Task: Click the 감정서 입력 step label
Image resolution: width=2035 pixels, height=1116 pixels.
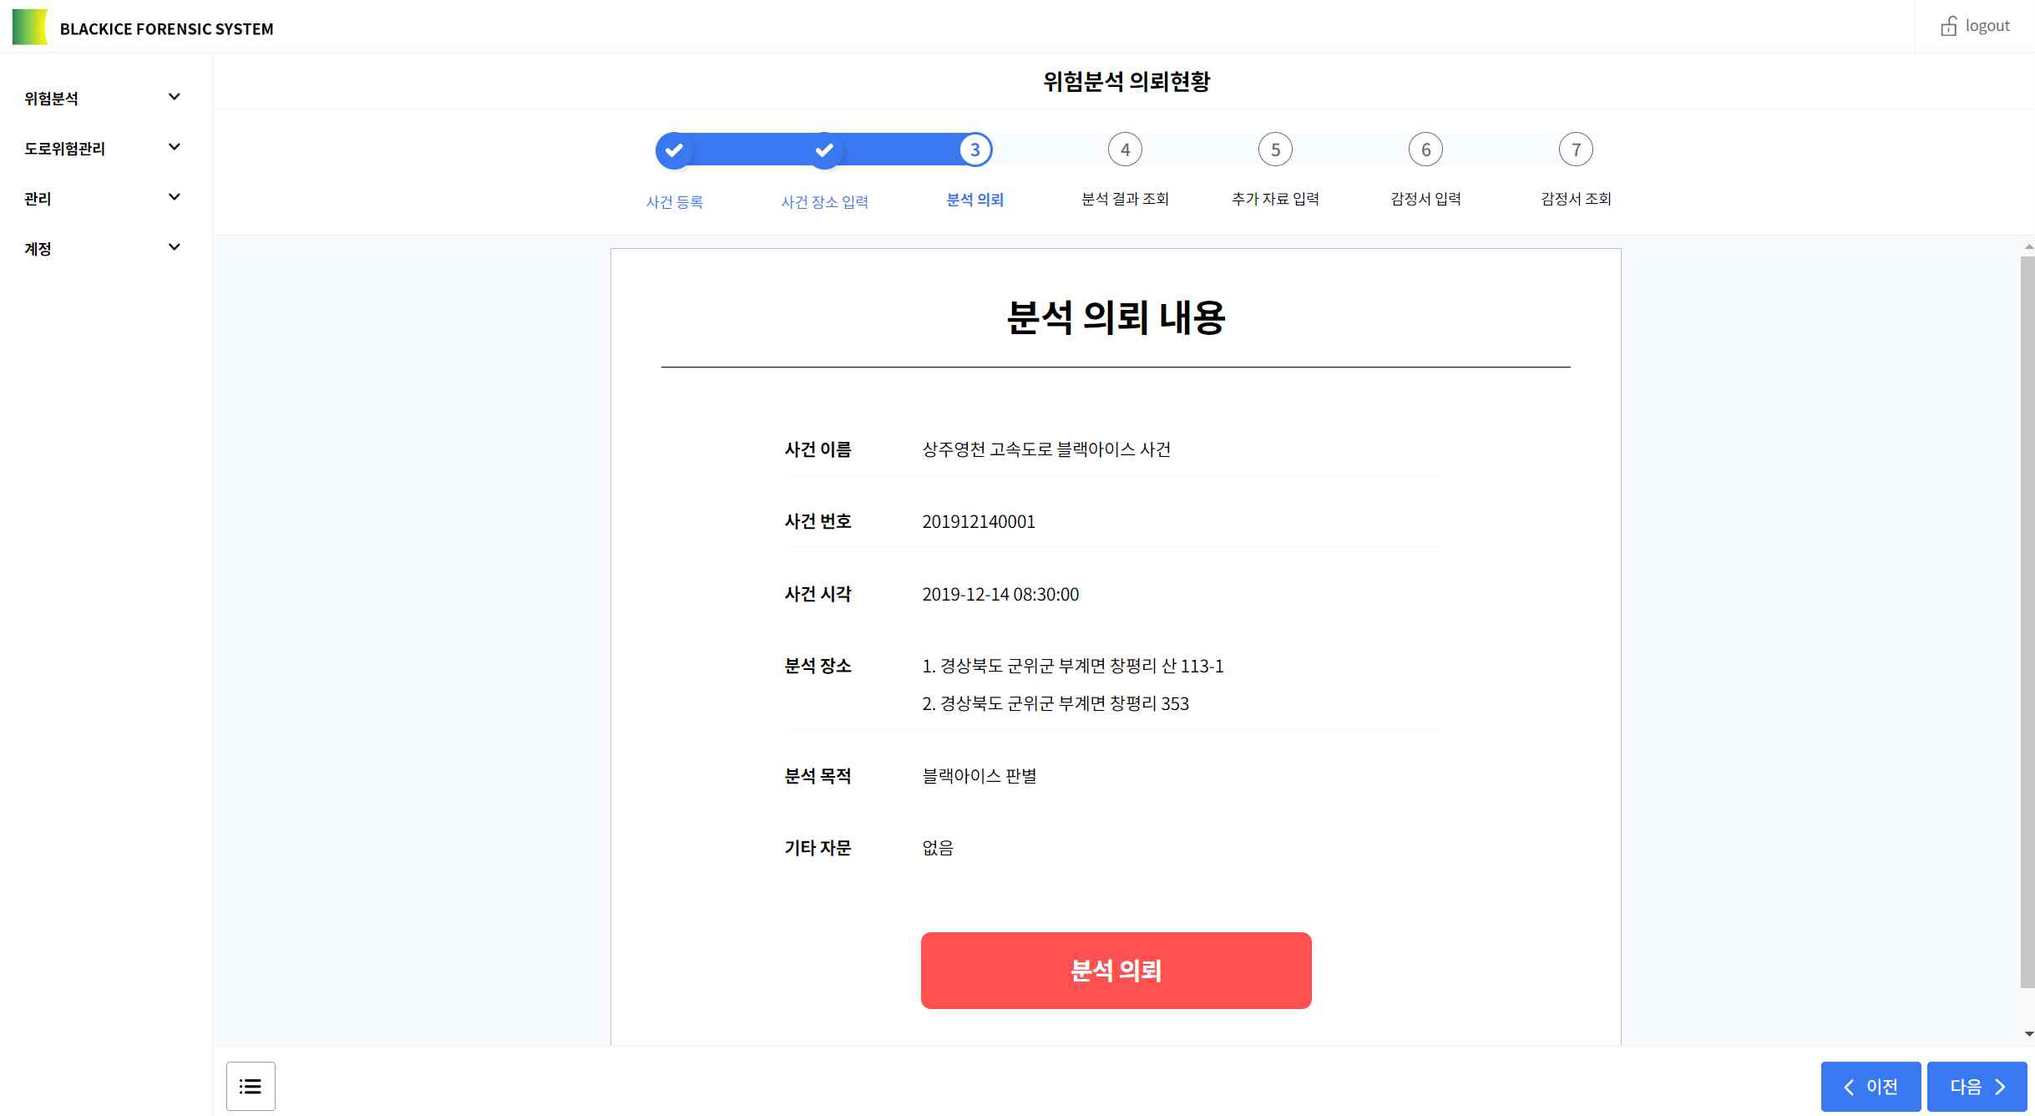Action: (x=1425, y=199)
